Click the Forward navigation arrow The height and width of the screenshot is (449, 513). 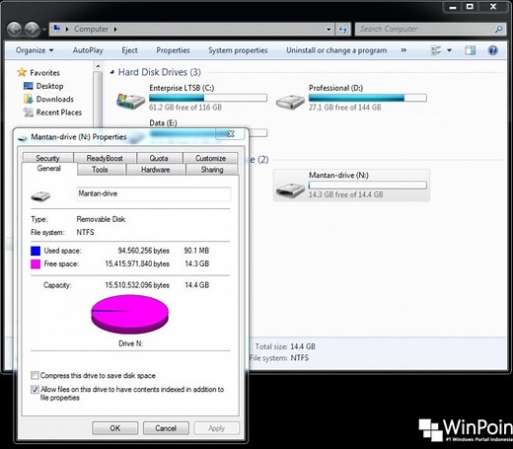tap(32, 30)
